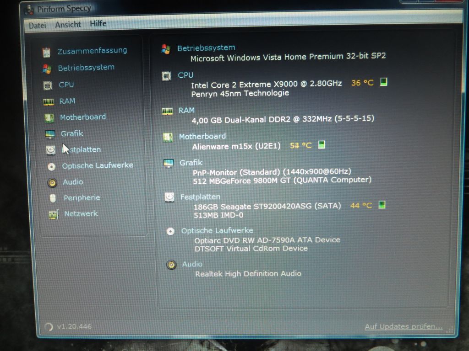Open the Grafik heading in summary
The width and height of the screenshot is (469, 351).
191,163
